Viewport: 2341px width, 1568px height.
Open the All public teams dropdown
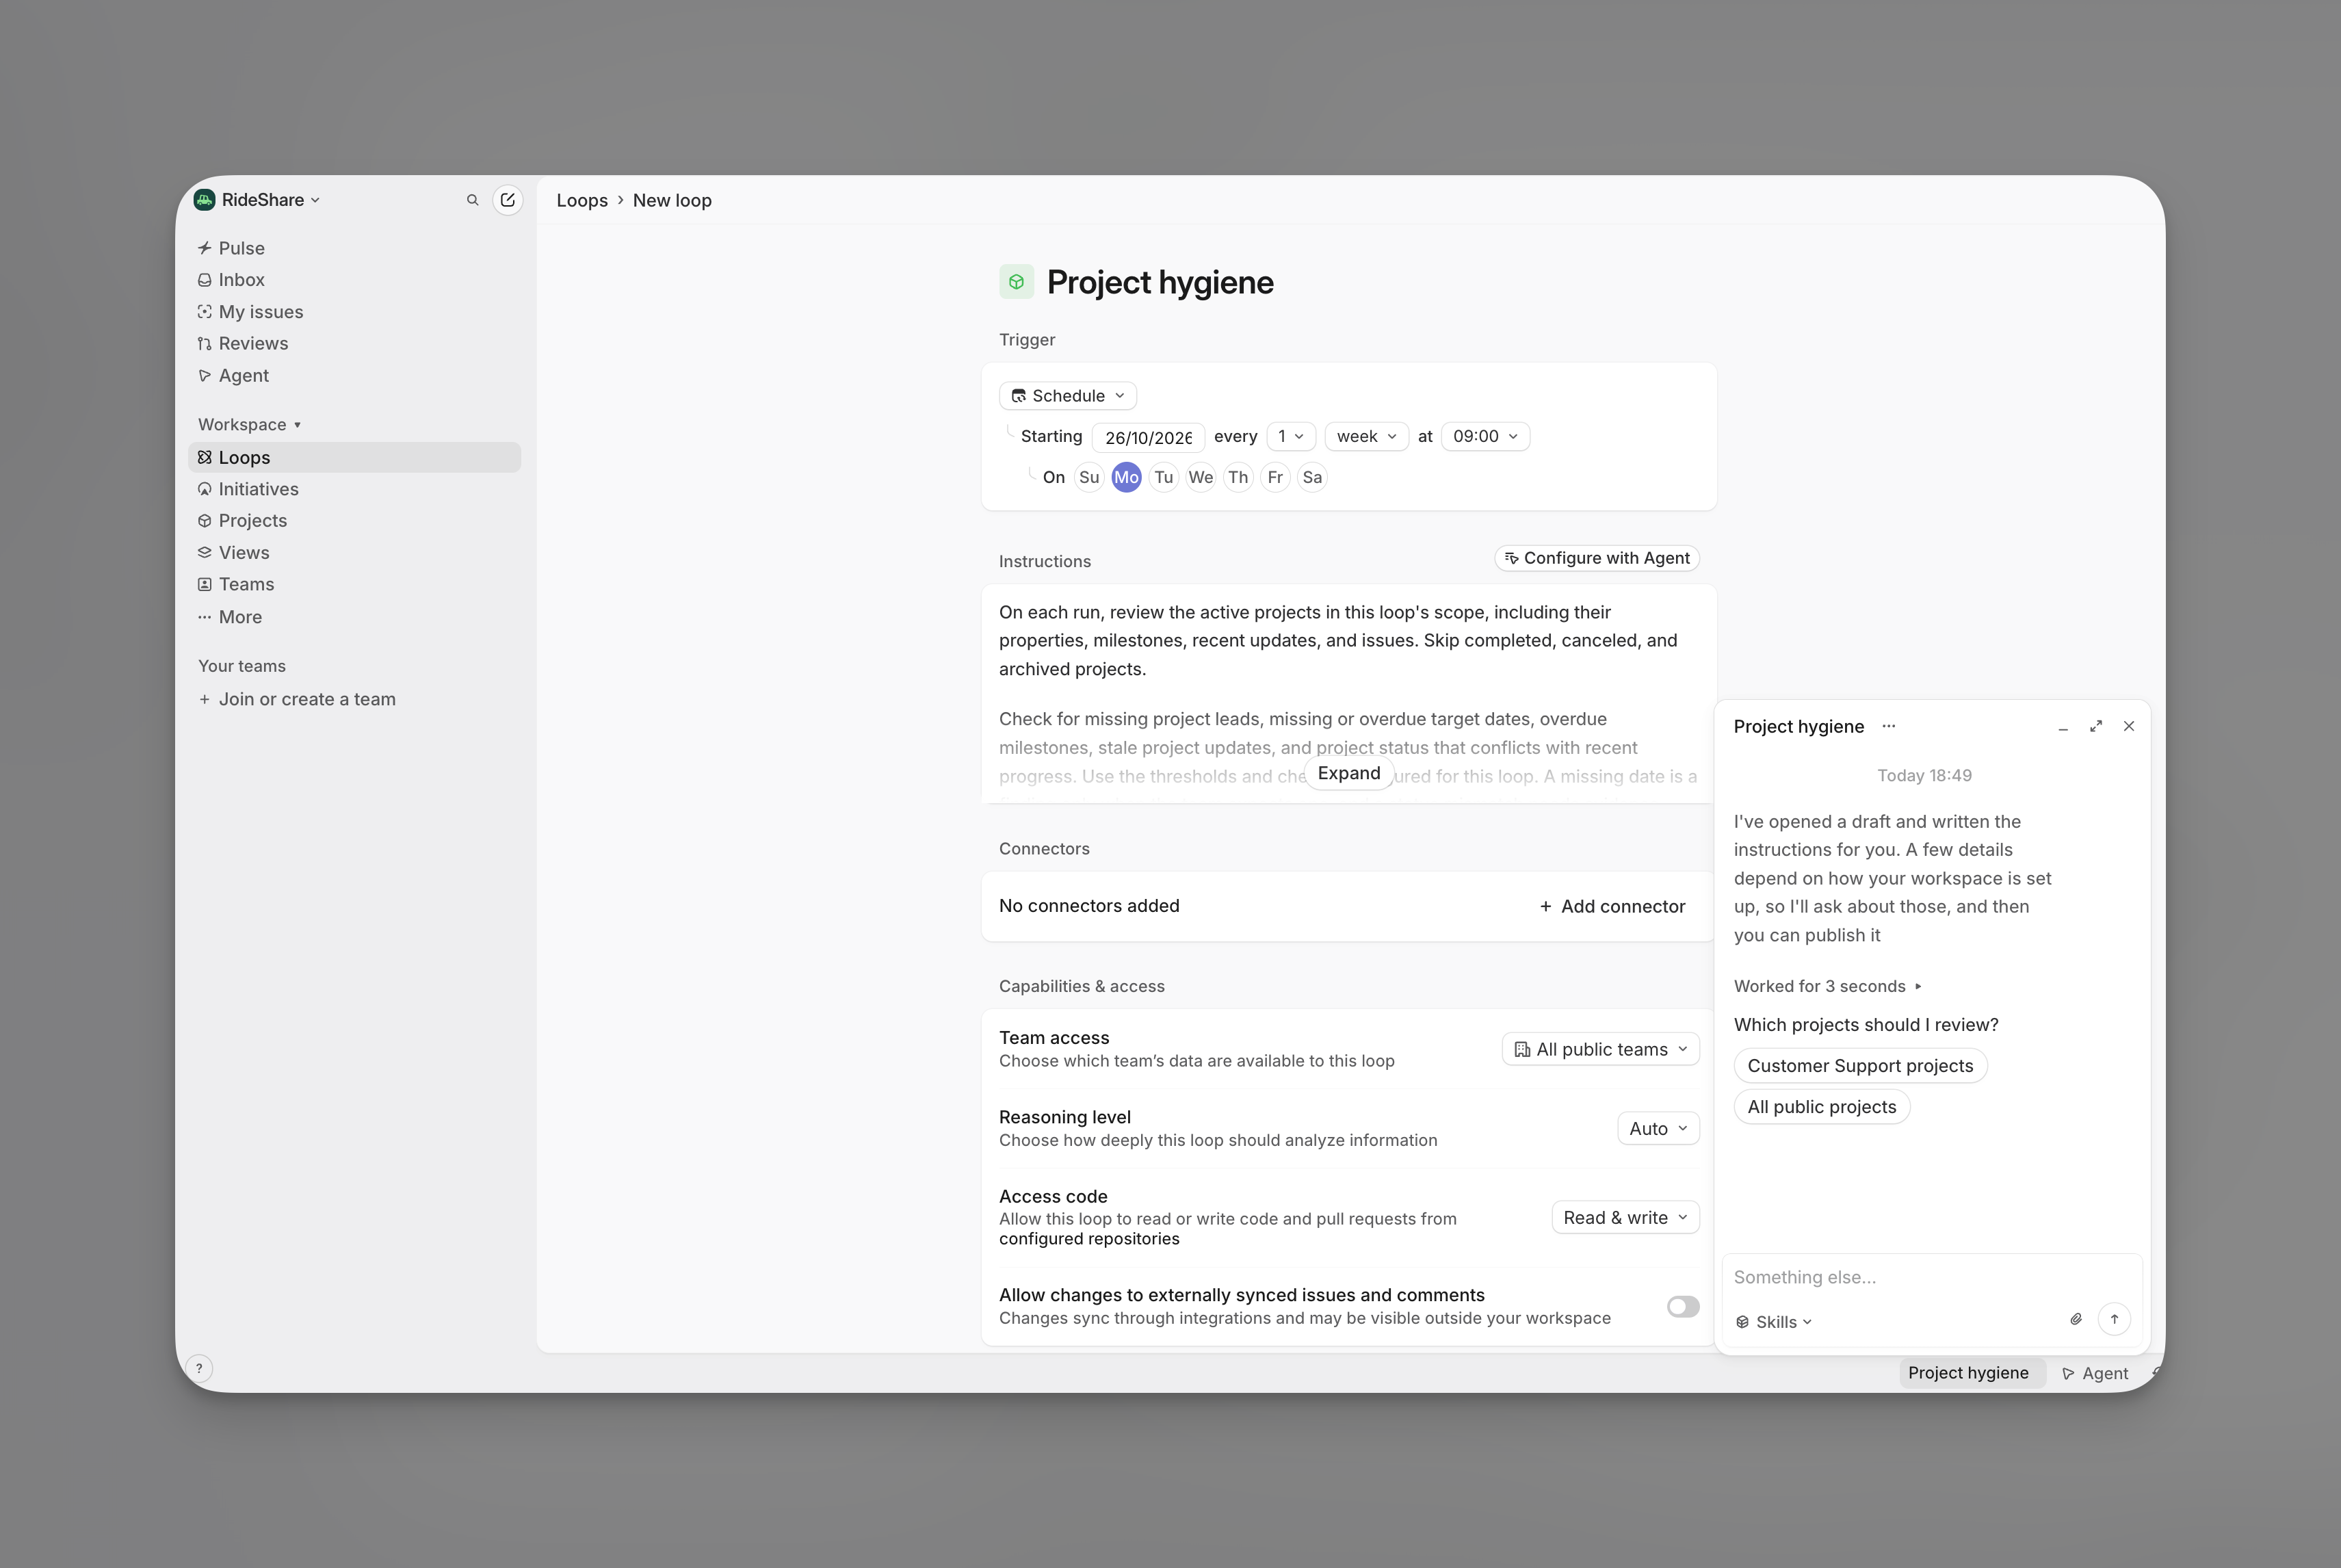pos(1600,1049)
